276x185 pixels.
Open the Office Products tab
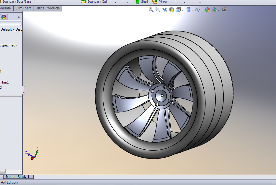click(x=47, y=8)
